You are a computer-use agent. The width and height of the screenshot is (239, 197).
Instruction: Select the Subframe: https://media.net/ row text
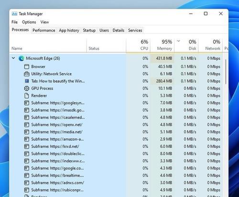click(x=57, y=132)
